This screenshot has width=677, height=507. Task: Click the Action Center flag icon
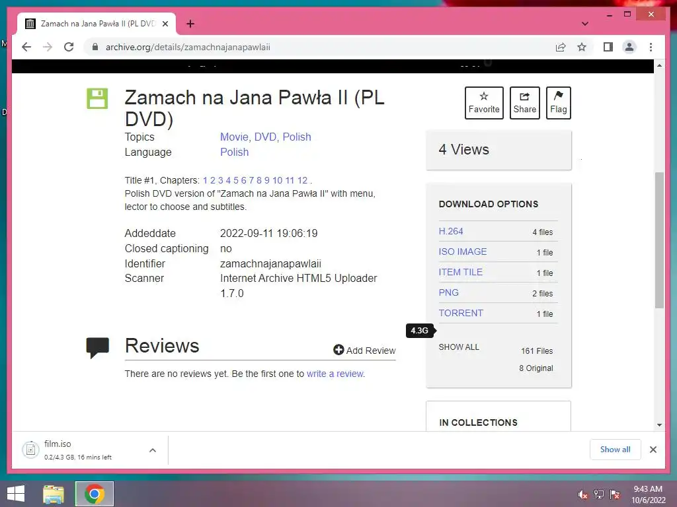point(615,494)
